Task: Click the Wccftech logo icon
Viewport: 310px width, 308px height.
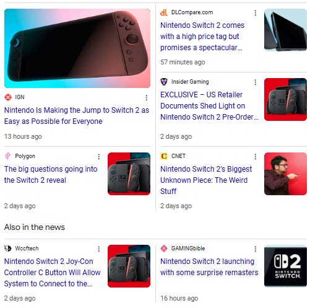Action: tap(8, 249)
